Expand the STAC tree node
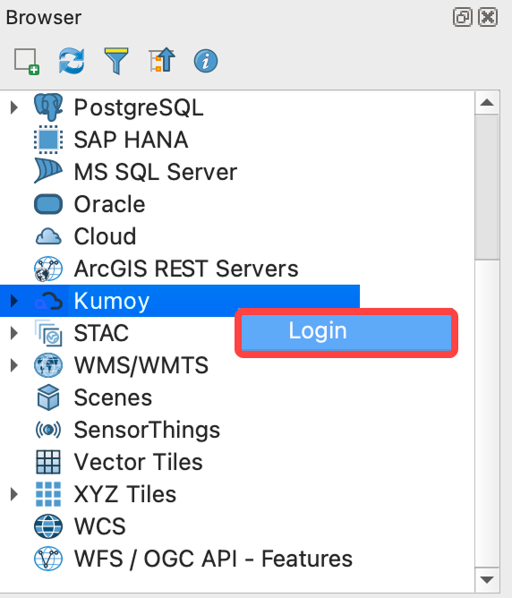The image size is (512, 598). 14,333
